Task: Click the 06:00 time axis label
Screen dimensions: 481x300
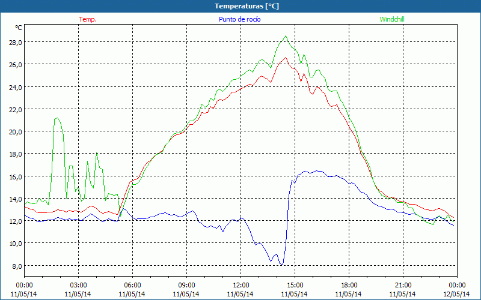Action: [x=132, y=286]
